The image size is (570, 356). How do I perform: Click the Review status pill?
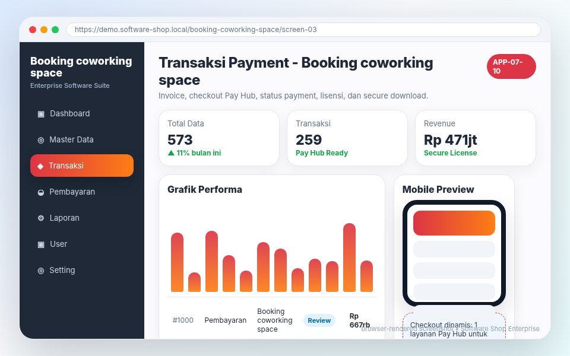(x=319, y=320)
